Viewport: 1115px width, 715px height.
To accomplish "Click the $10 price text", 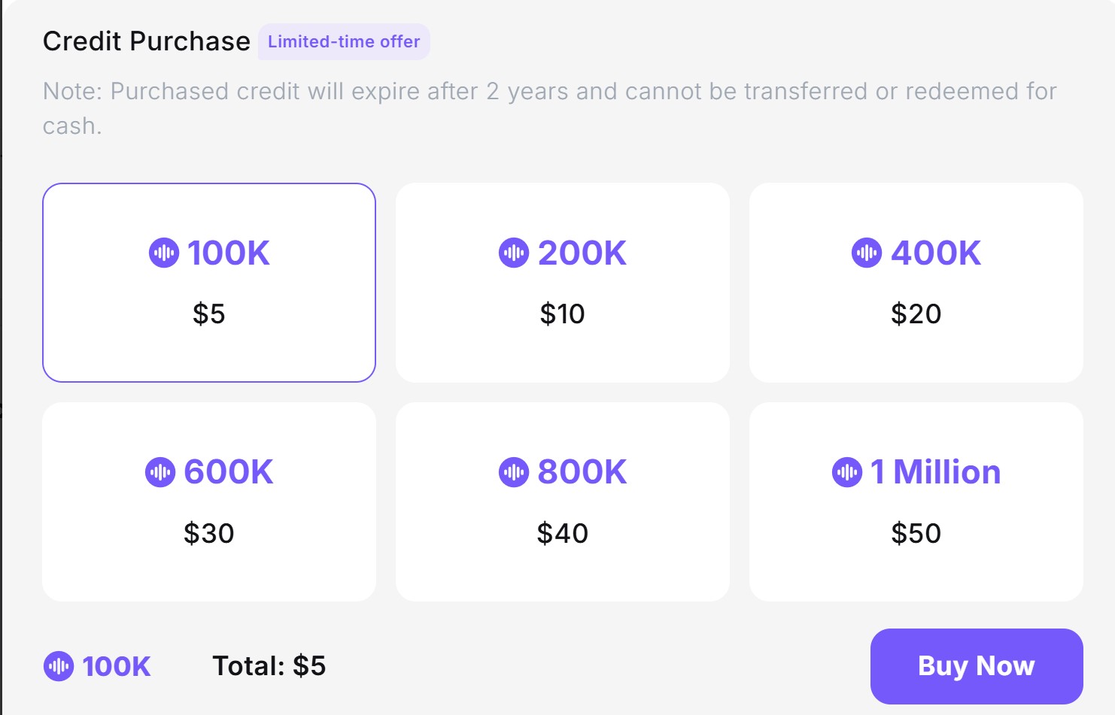I will [563, 314].
